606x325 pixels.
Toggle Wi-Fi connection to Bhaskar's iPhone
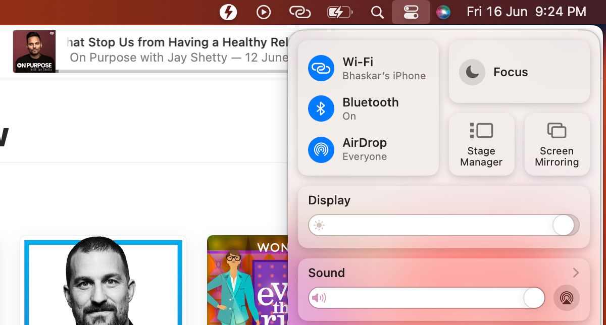(321, 68)
